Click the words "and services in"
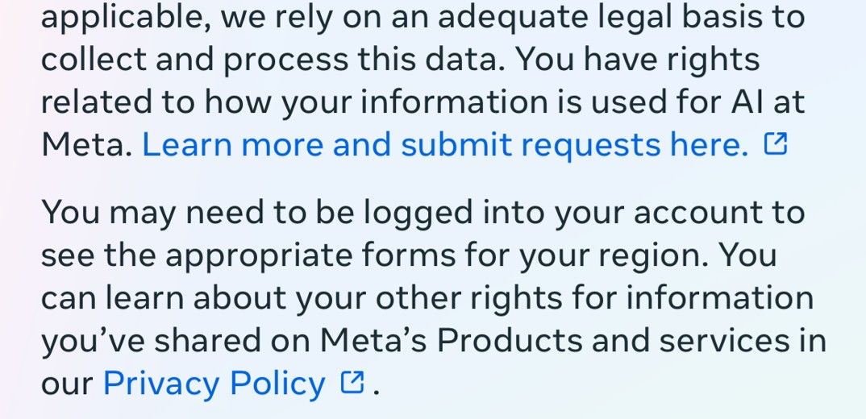The height and width of the screenshot is (419, 866). [x=709, y=341]
